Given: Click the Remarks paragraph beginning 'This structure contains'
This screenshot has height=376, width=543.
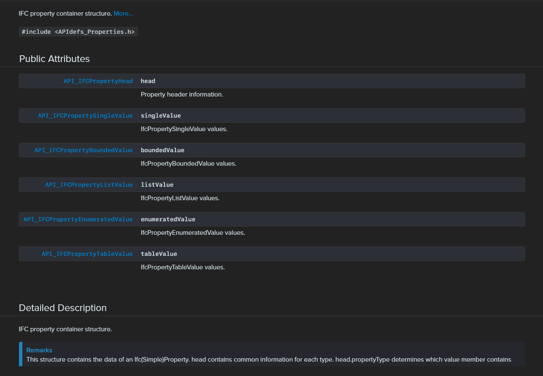Looking at the screenshot, I should pyautogui.click(x=269, y=359).
